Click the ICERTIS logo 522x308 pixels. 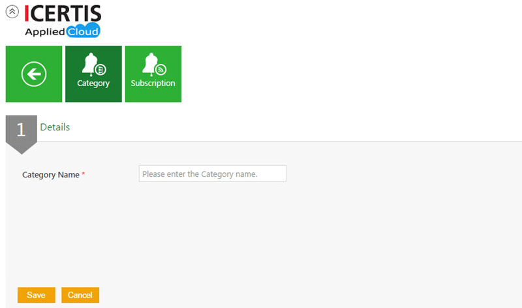(x=63, y=21)
